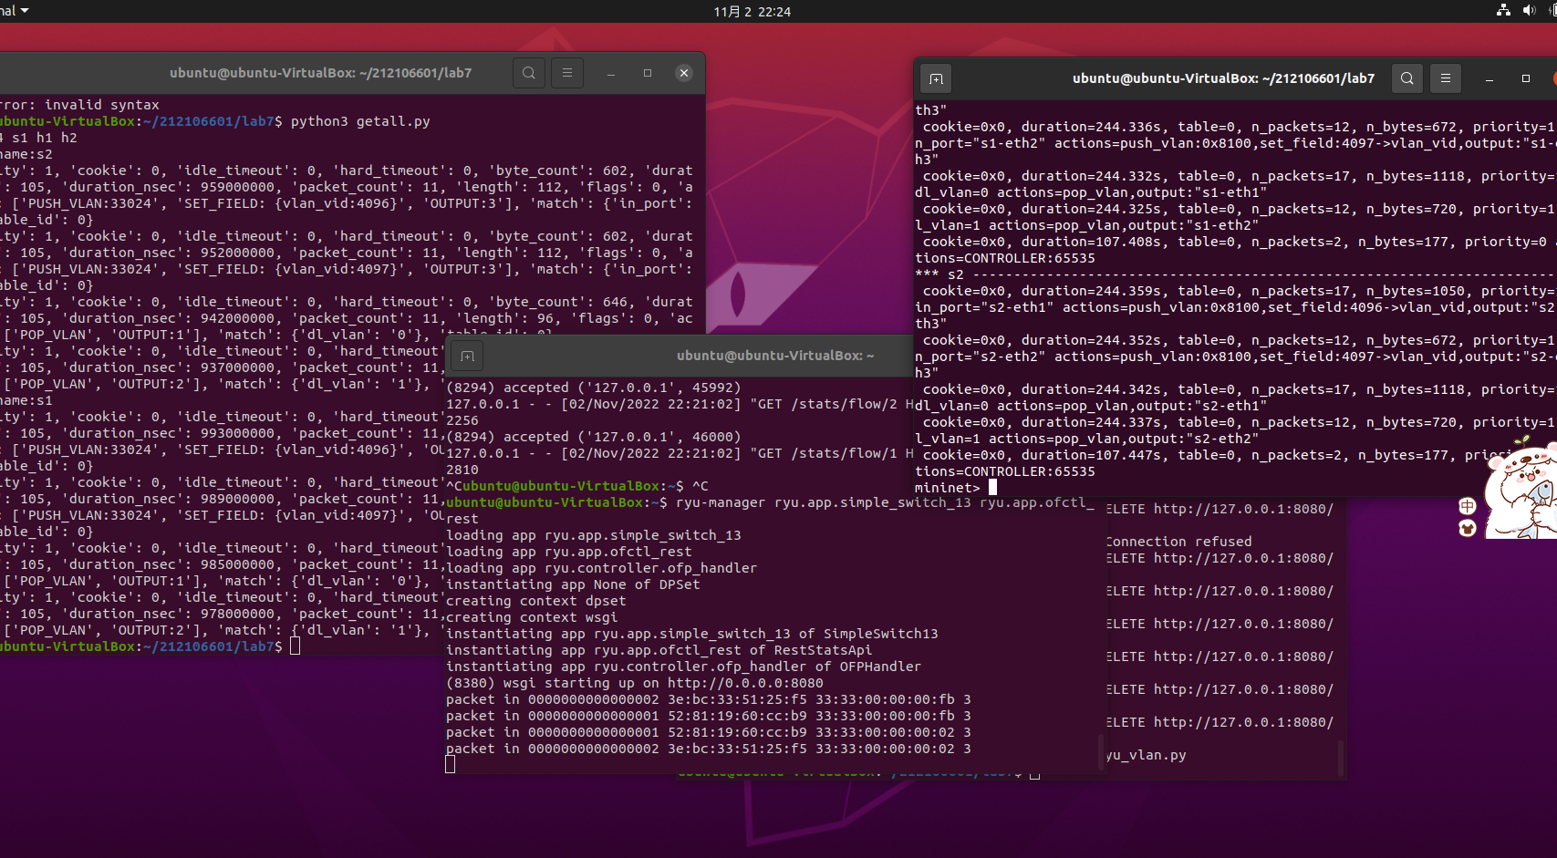1557x858 pixels.
Task: Click 'loading app ryu.app.simple_switch_13' line
Action: pyautogui.click(x=594, y=535)
